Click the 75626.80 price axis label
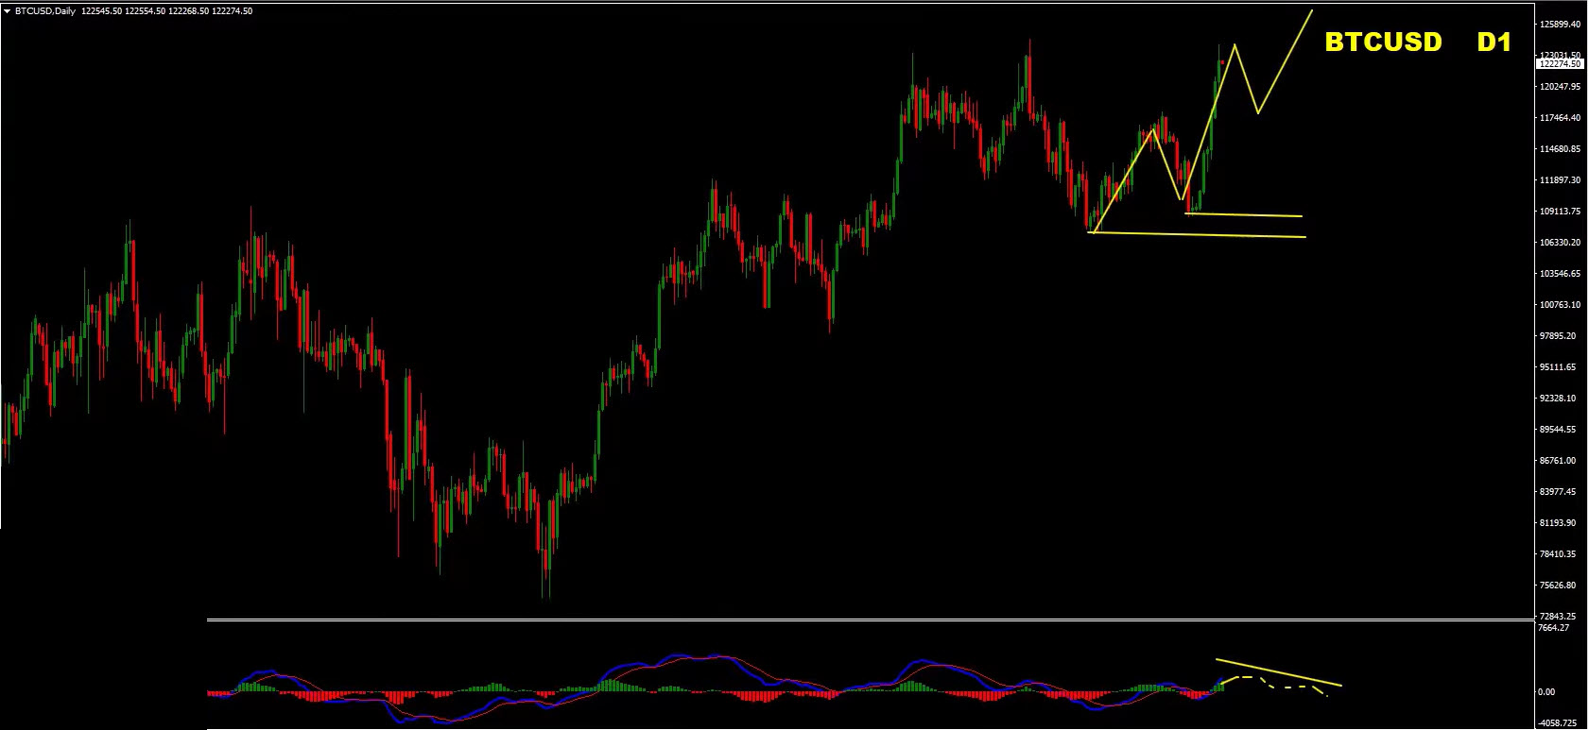 [1558, 586]
